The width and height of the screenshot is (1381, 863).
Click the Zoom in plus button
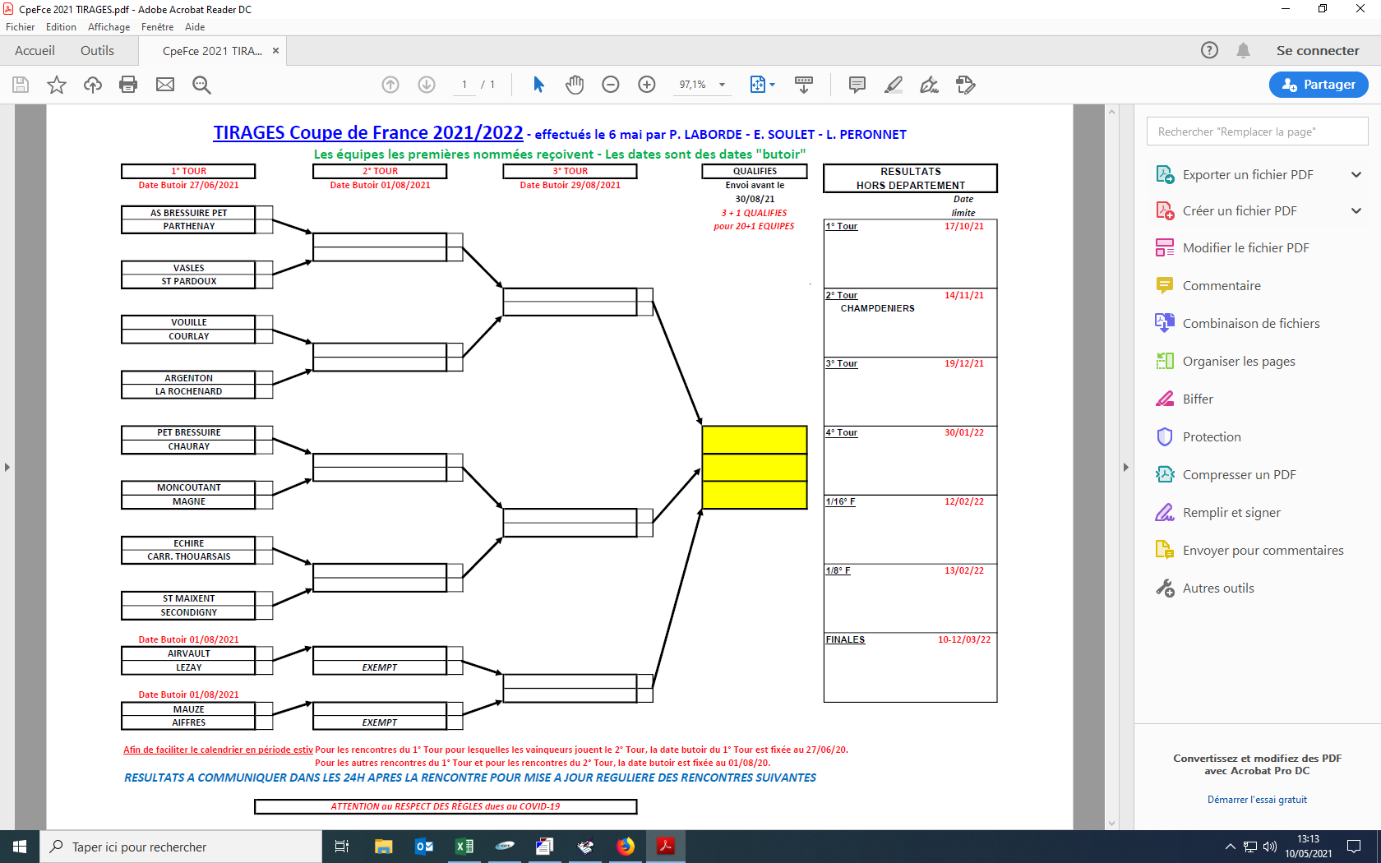tap(647, 85)
